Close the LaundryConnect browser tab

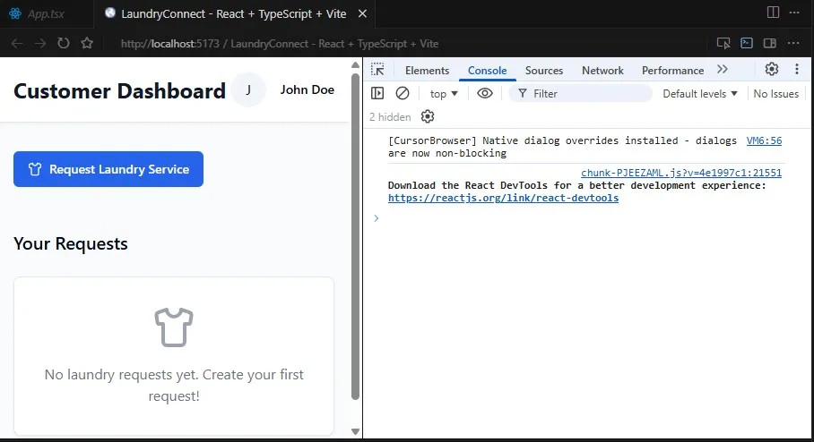(x=362, y=14)
